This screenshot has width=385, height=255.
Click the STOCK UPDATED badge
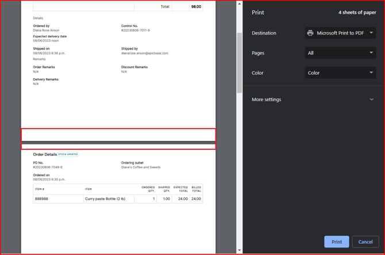click(68, 154)
